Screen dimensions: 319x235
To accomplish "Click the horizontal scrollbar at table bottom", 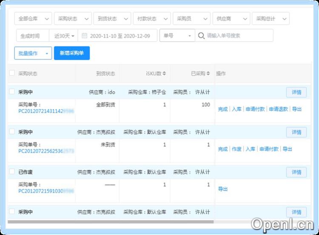I will click(111, 222).
